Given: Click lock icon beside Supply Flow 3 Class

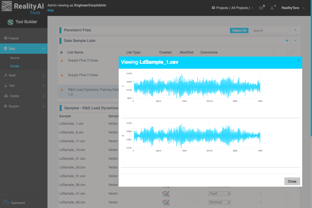Looking at the screenshot, I should [x=62, y=60].
